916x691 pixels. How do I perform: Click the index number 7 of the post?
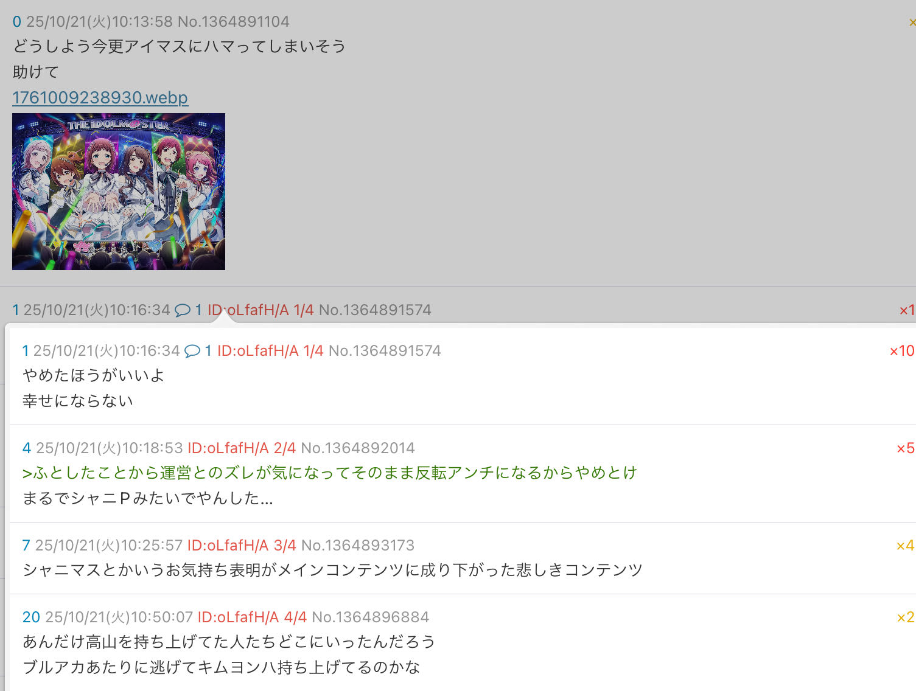tap(26, 546)
